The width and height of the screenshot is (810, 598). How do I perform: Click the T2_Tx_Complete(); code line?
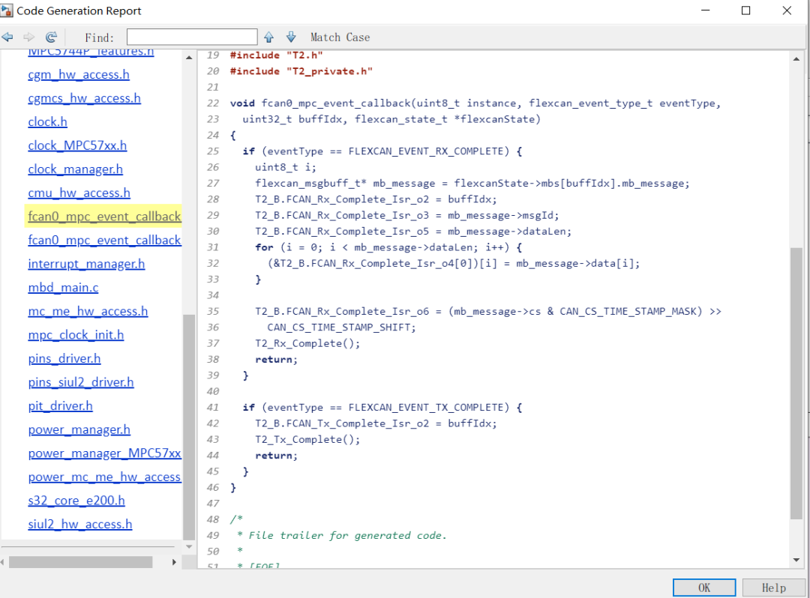(x=307, y=439)
